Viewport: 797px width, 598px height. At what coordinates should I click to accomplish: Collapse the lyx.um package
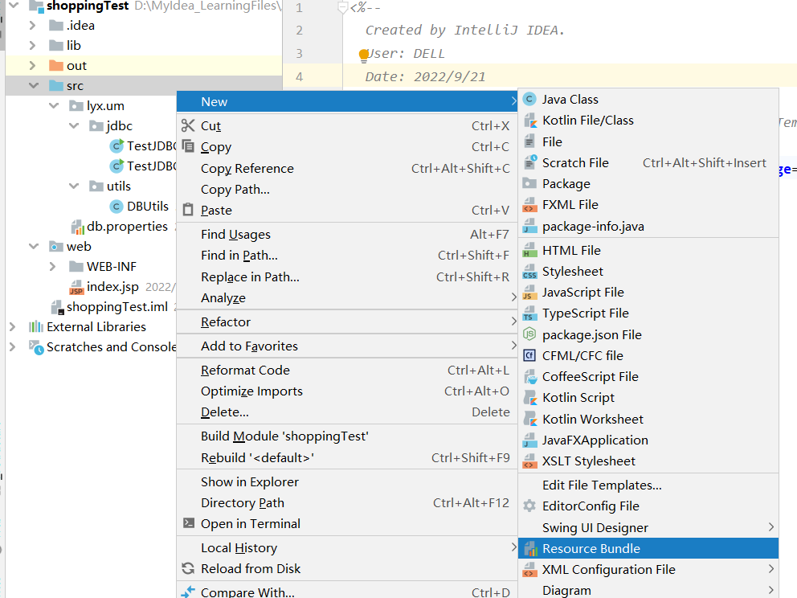[x=54, y=106]
